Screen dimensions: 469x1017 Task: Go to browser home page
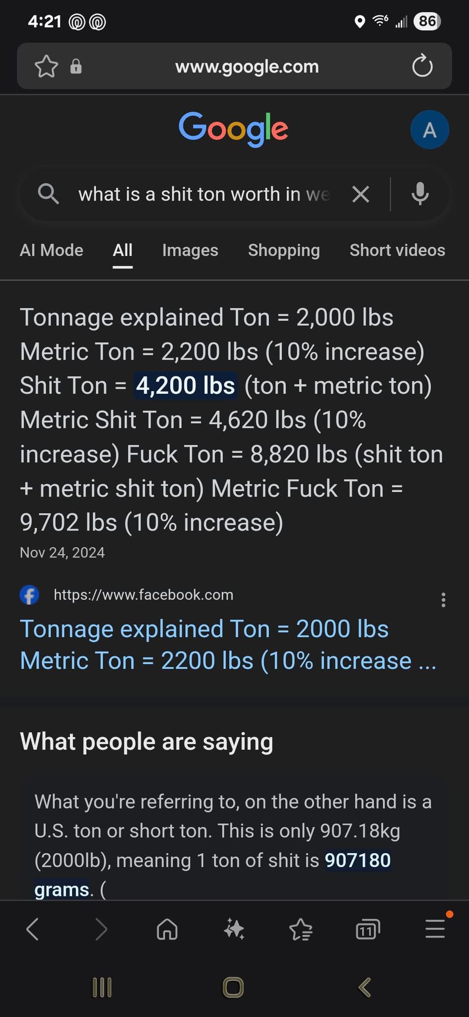click(x=167, y=929)
